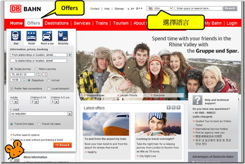Open Länder-Tickets banner link

pyautogui.click(x=129, y=95)
